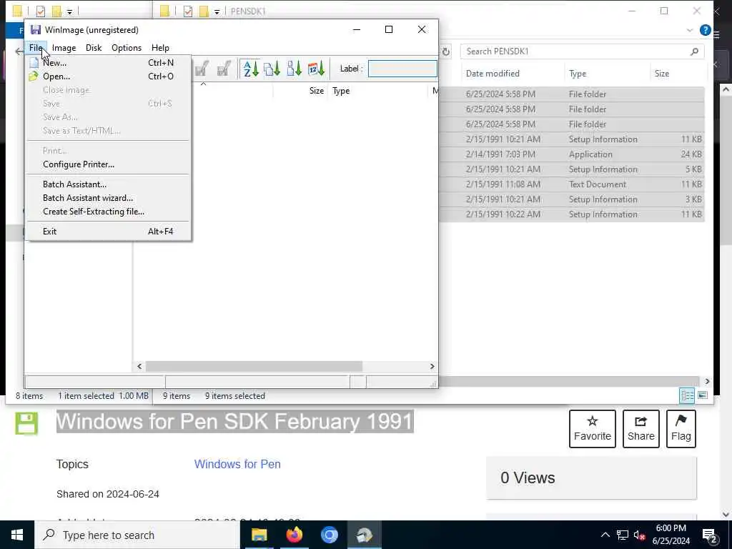Focus the Search PENSDK1 box

[582, 51]
